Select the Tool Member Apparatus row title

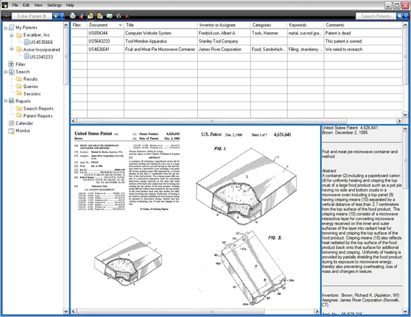[146, 41]
